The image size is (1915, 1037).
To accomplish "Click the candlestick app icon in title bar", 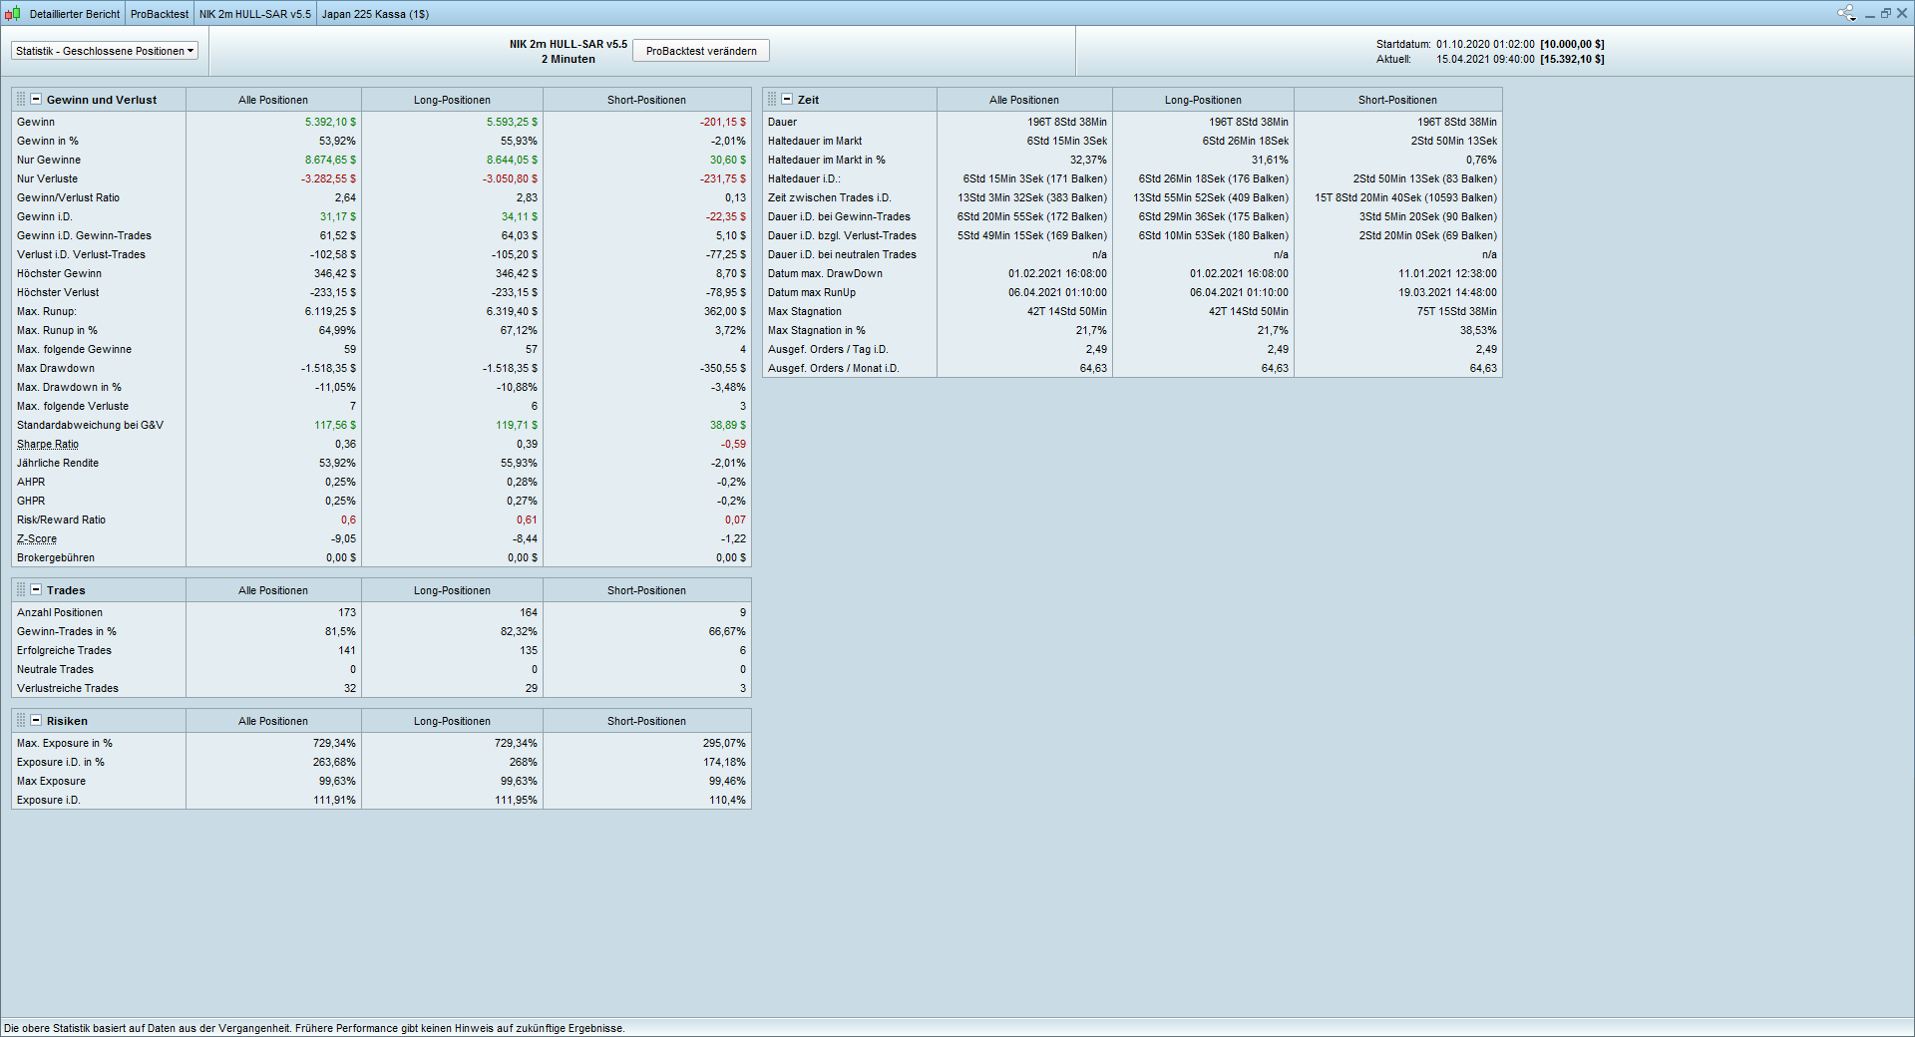I will point(12,14).
